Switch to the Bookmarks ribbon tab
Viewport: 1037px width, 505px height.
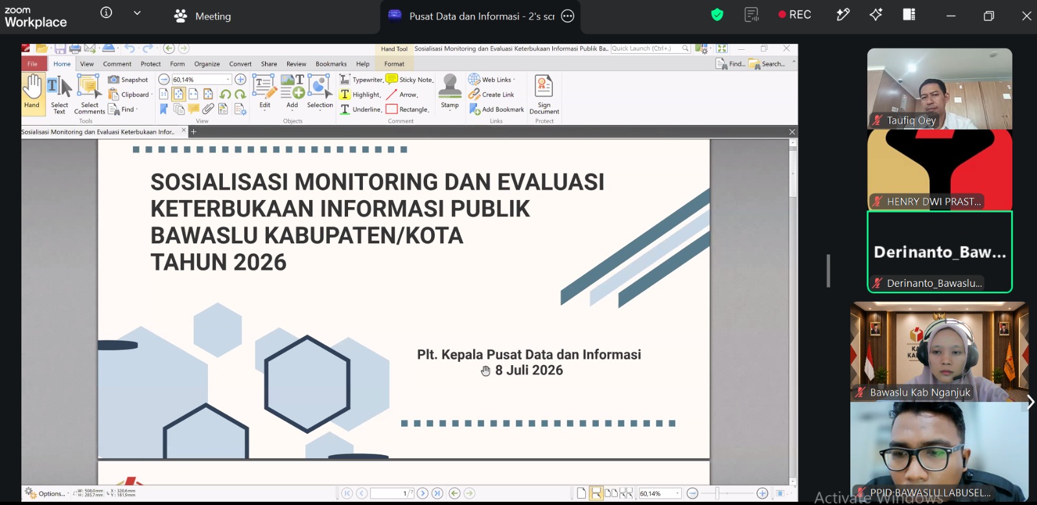(x=331, y=63)
